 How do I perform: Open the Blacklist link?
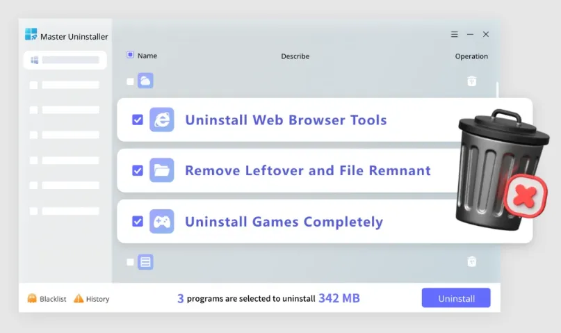(x=53, y=299)
